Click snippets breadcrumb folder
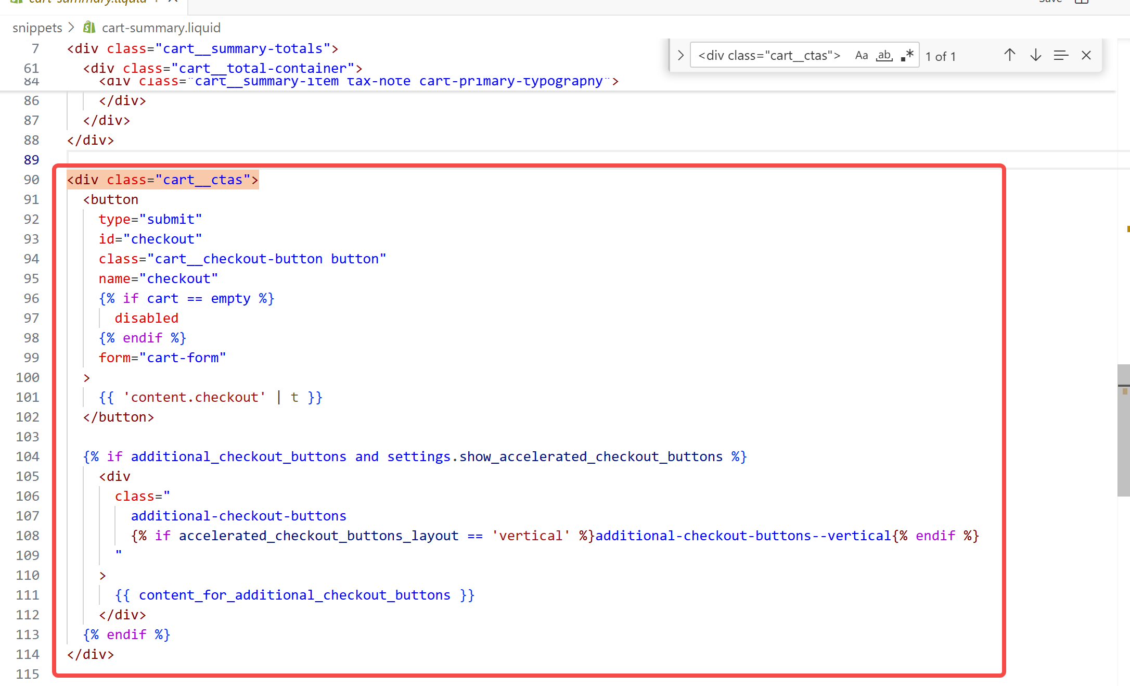This screenshot has width=1130, height=686. 37,28
